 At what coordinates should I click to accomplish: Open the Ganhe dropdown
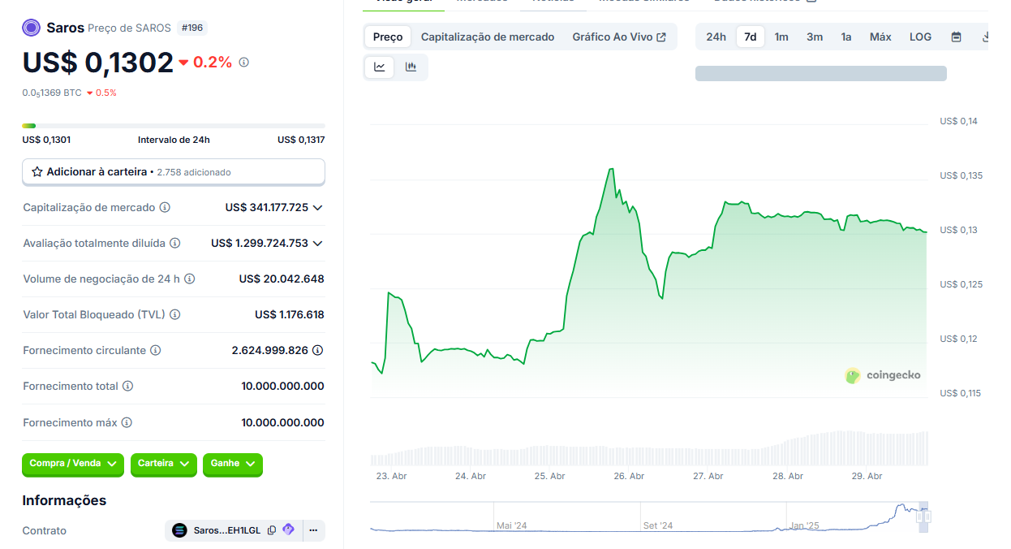pyautogui.click(x=233, y=464)
